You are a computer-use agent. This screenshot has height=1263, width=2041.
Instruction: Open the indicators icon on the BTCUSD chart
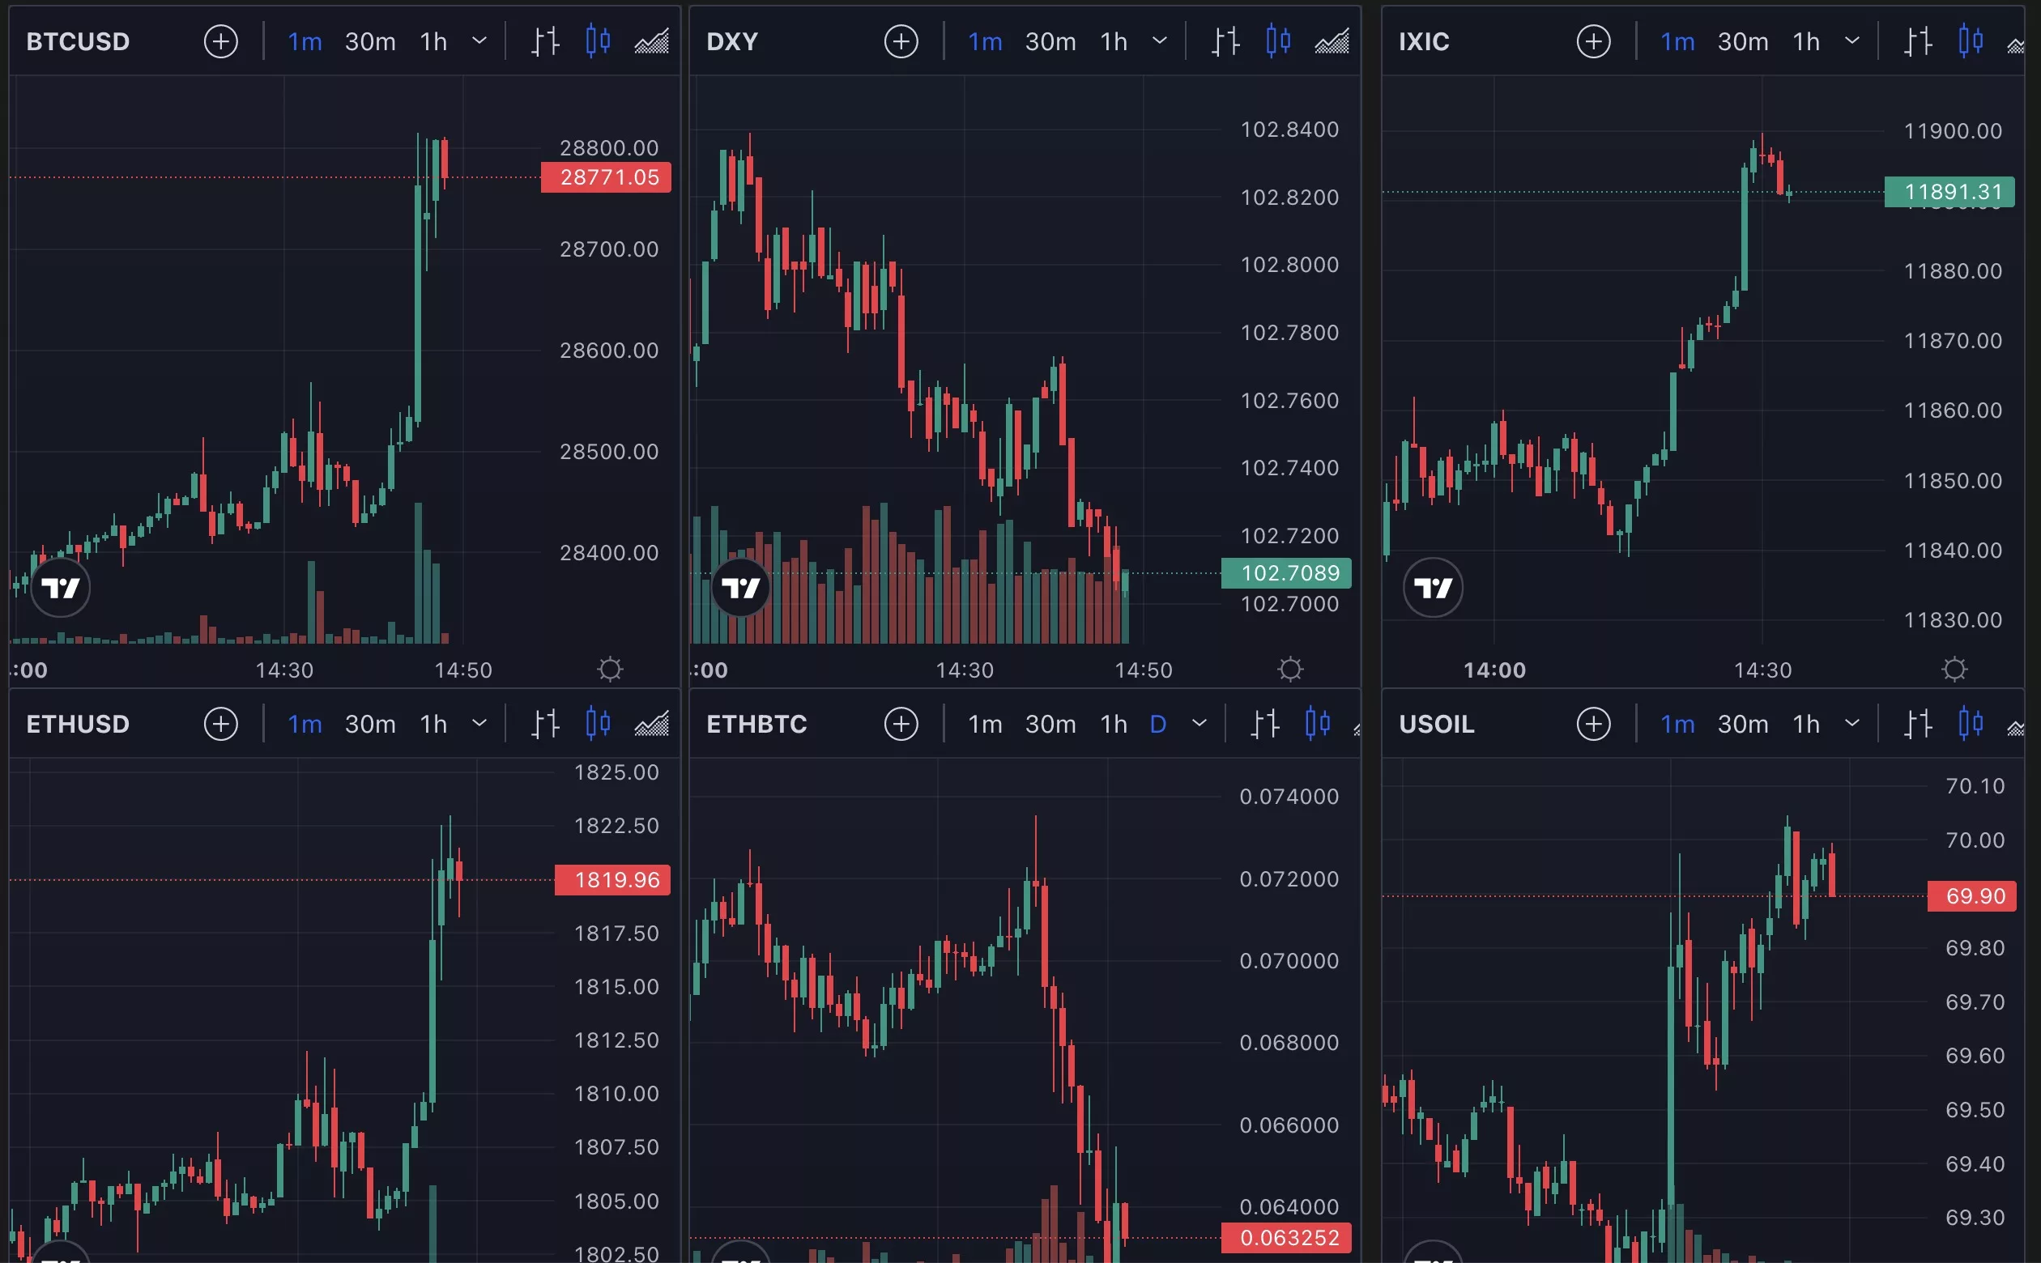point(652,41)
